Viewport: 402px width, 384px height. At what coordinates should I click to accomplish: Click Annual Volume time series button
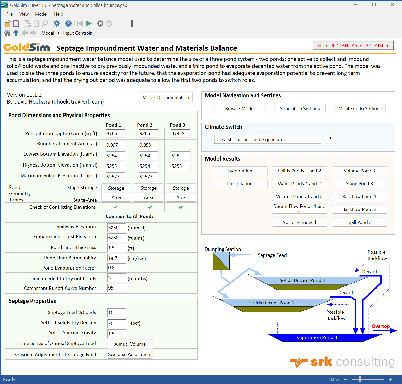[x=130, y=344]
